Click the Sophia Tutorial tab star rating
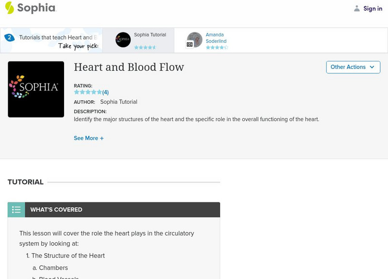This screenshot has width=388, height=279. 145,47
